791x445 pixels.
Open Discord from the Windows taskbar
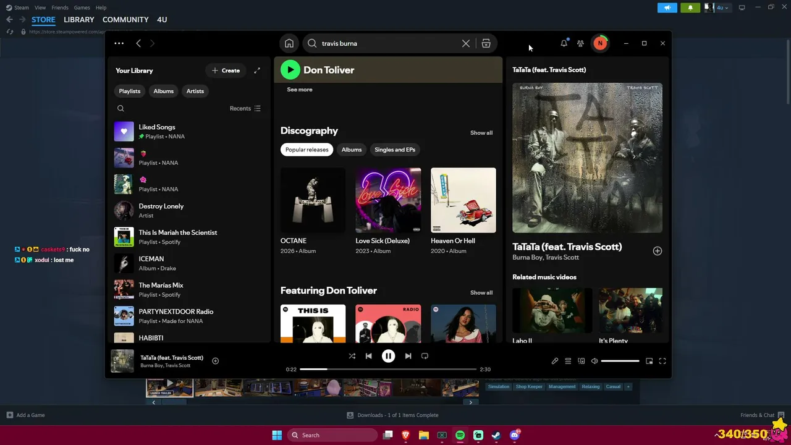(x=515, y=435)
